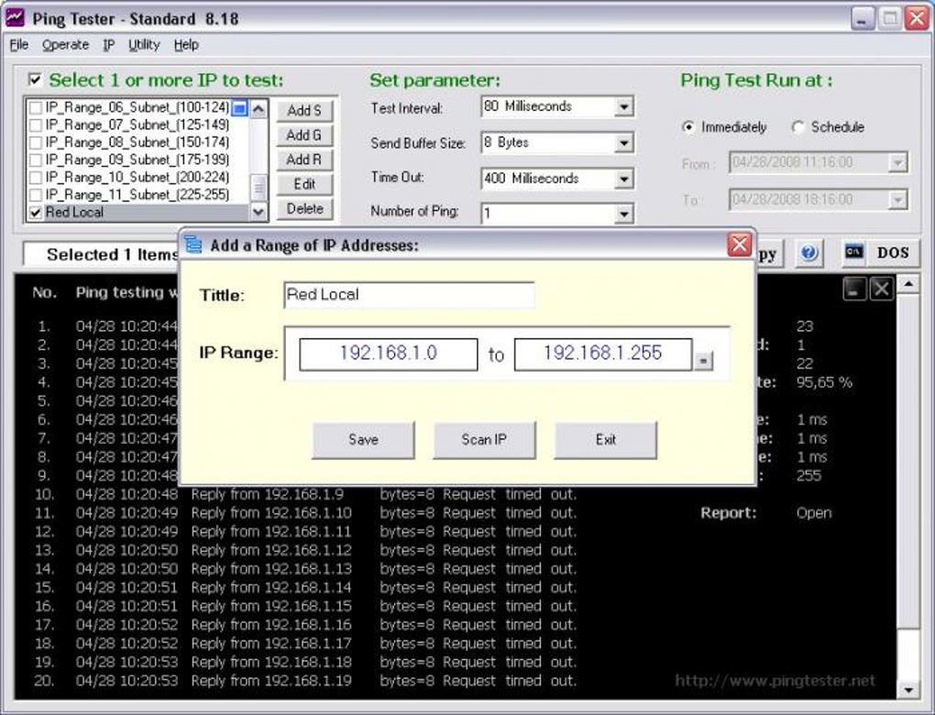
Task: Click the dialog icon beside 'Add a Range'
Action: (x=193, y=245)
